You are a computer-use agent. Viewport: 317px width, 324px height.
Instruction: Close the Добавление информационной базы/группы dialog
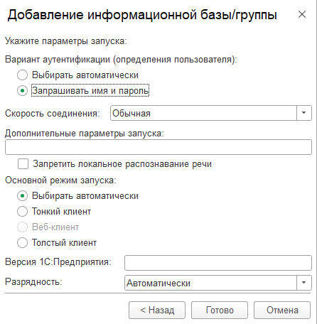(302, 14)
